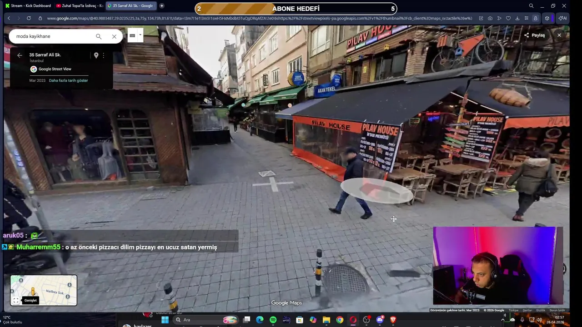Open Brave browser from taskbar
This screenshot has width=582, height=327.
393,320
